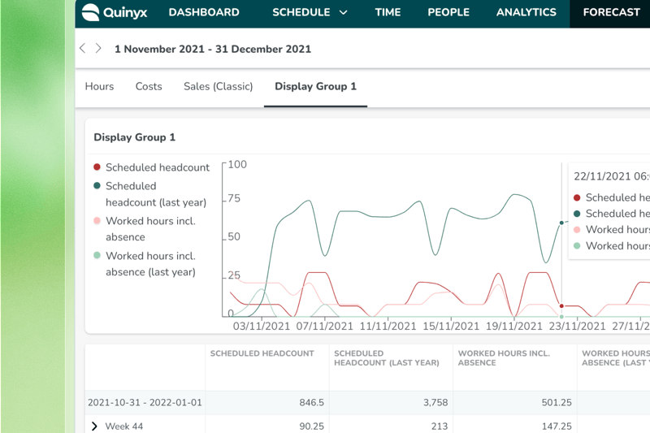
Task: Navigate to the People section
Action: (448, 12)
